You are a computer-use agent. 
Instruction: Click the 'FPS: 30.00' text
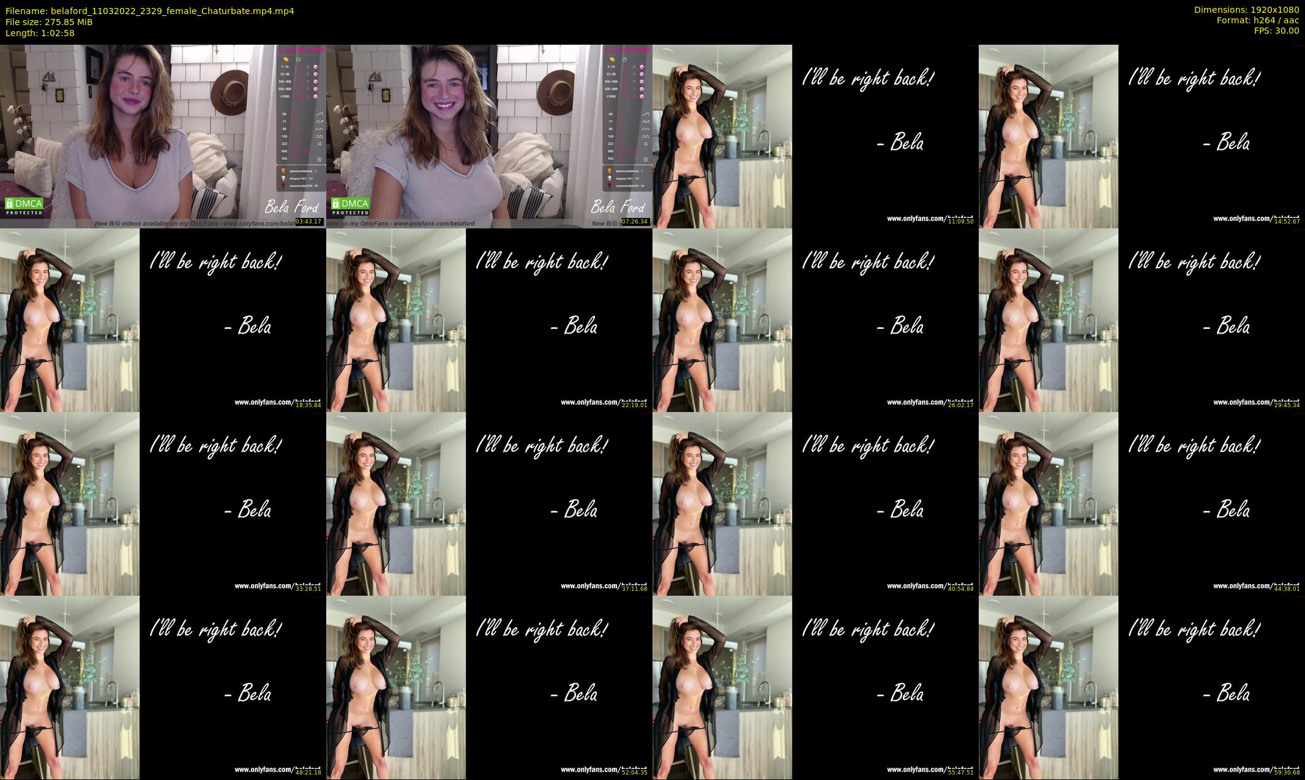1276,31
